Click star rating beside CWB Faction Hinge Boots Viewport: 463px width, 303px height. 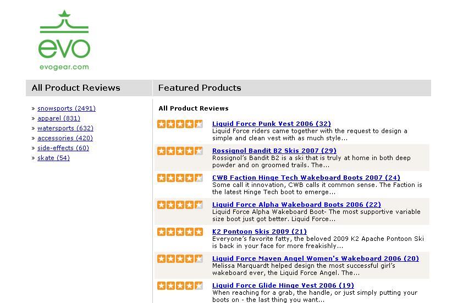click(x=180, y=178)
